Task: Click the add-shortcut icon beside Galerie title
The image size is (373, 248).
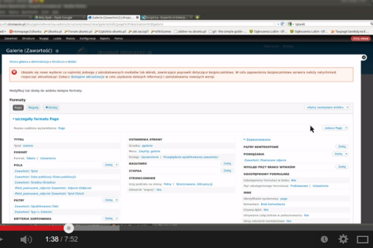Action: coord(57,51)
